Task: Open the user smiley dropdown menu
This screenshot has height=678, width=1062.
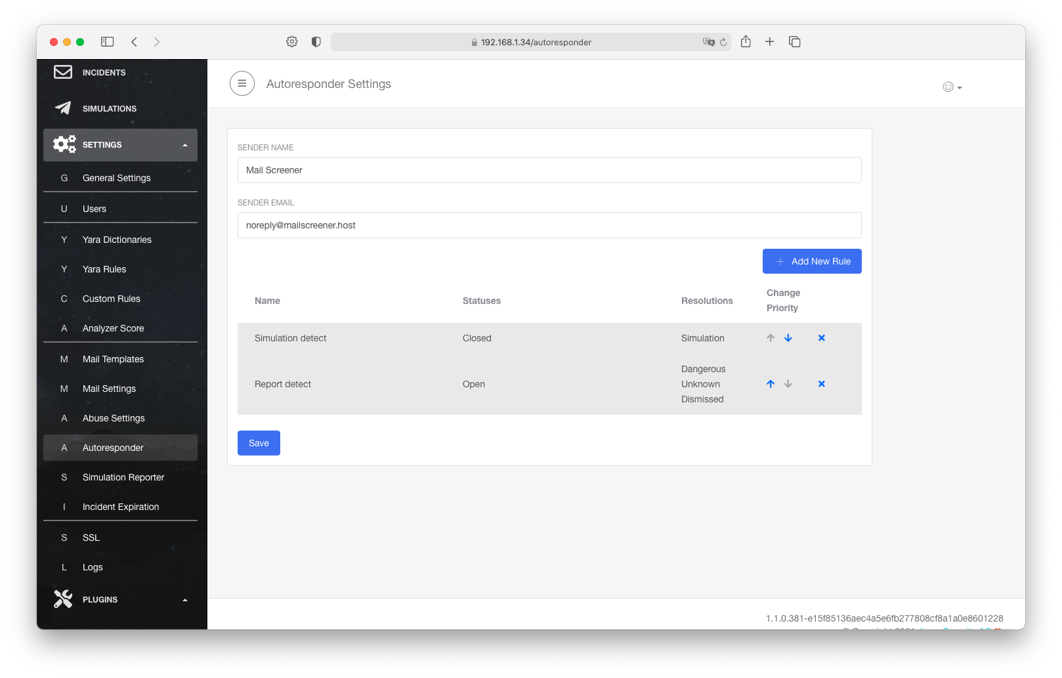Action: pyautogui.click(x=952, y=87)
